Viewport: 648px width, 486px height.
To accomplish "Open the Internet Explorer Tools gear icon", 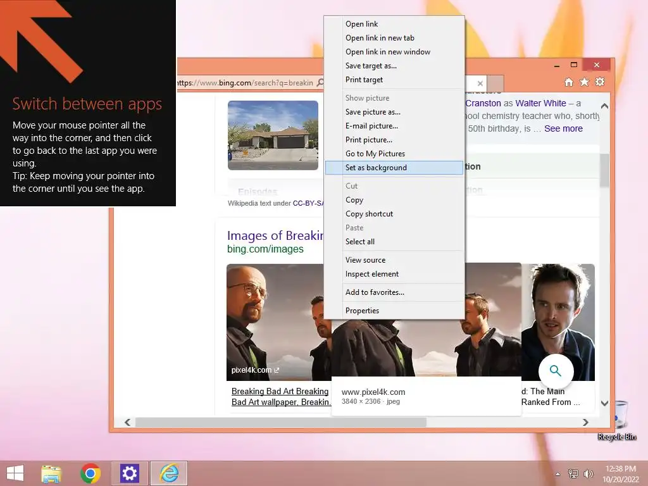I will [600, 82].
